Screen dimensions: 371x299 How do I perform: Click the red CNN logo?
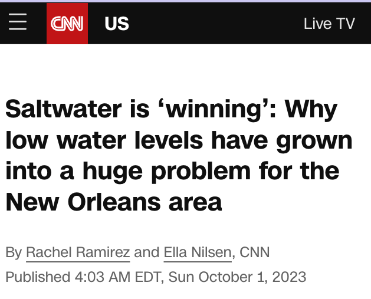pos(67,24)
